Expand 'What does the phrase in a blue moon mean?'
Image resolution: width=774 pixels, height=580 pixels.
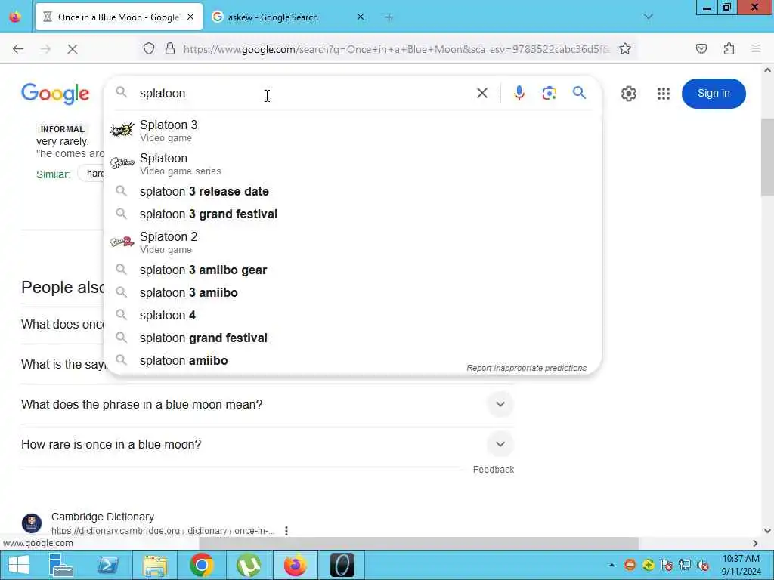click(x=268, y=405)
